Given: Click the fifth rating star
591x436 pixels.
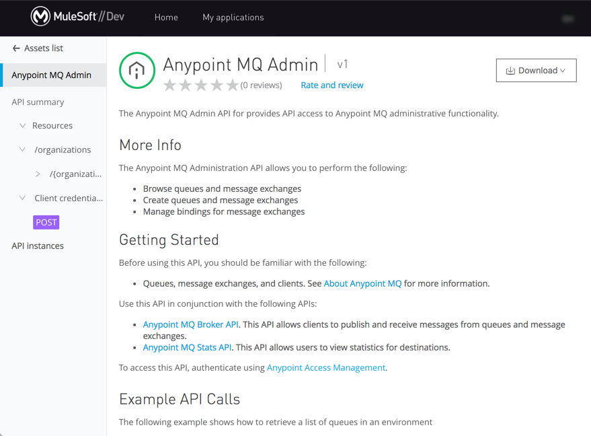Looking at the screenshot, I should coord(232,85).
